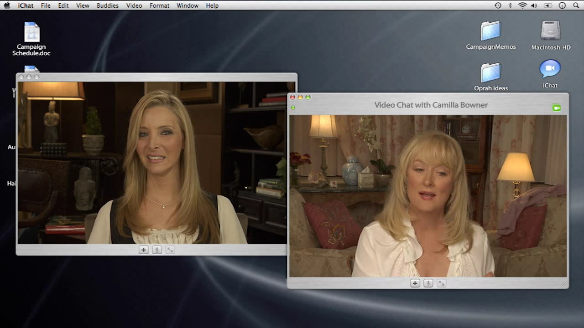
Task: Click the Video Chat with Camilla Bowner title
Action: (431, 105)
